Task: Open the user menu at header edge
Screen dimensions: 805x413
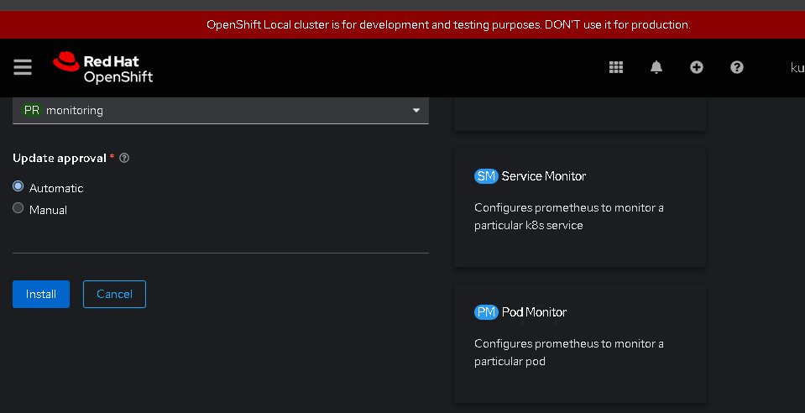Action: (797, 67)
